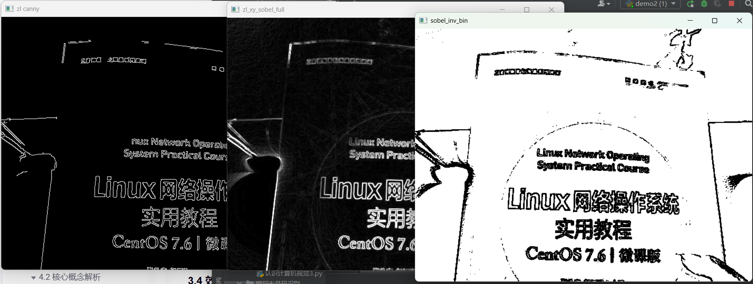Click the zl_xy_sobel_full window title icon
This screenshot has width=753, height=284.
point(236,9)
